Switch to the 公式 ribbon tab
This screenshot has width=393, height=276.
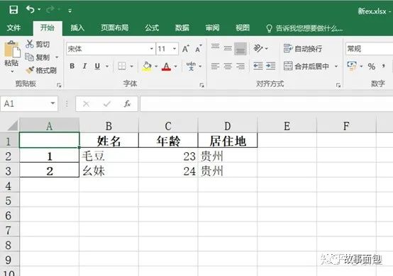pos(152,28)
